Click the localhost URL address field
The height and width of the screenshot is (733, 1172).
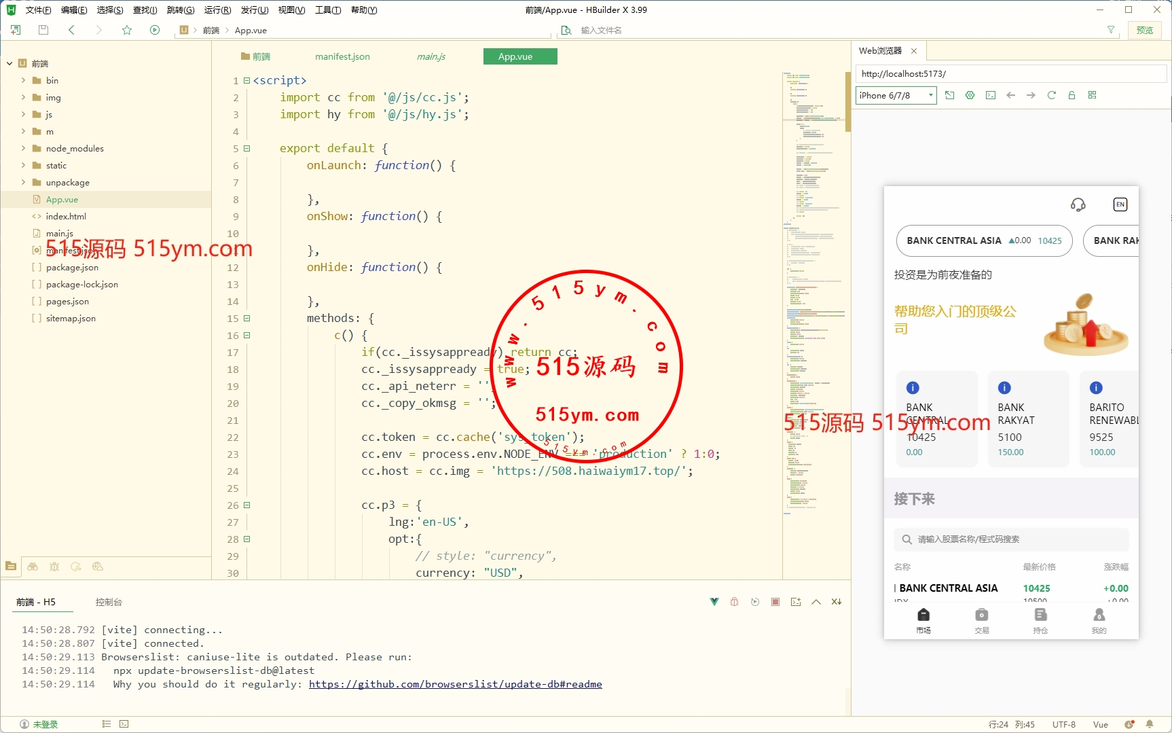pos(1010,73)
